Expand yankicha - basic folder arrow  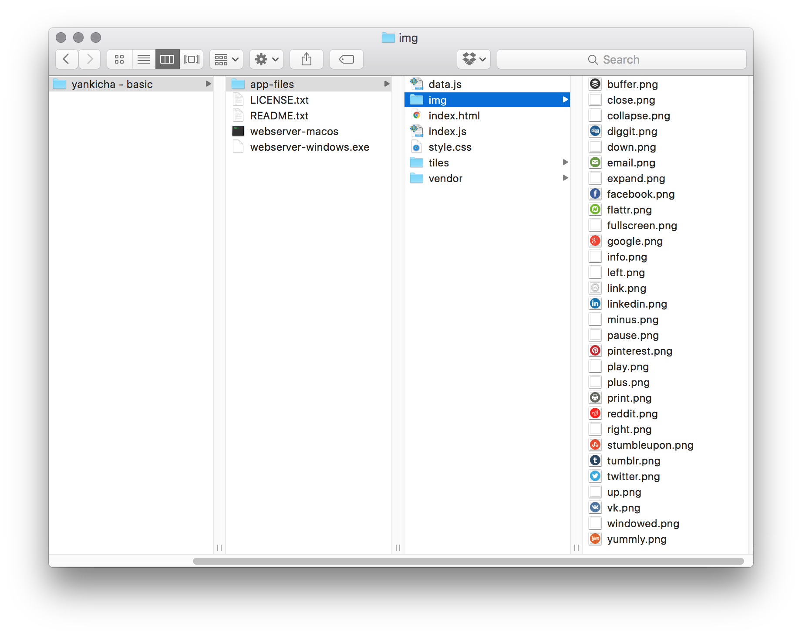[x=208, y=84]
